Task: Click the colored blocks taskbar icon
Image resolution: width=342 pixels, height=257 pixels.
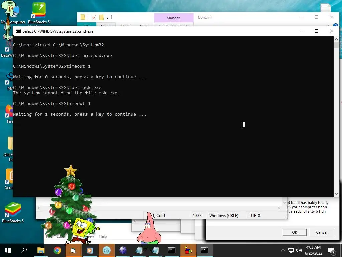Action: tap(188, 250)
